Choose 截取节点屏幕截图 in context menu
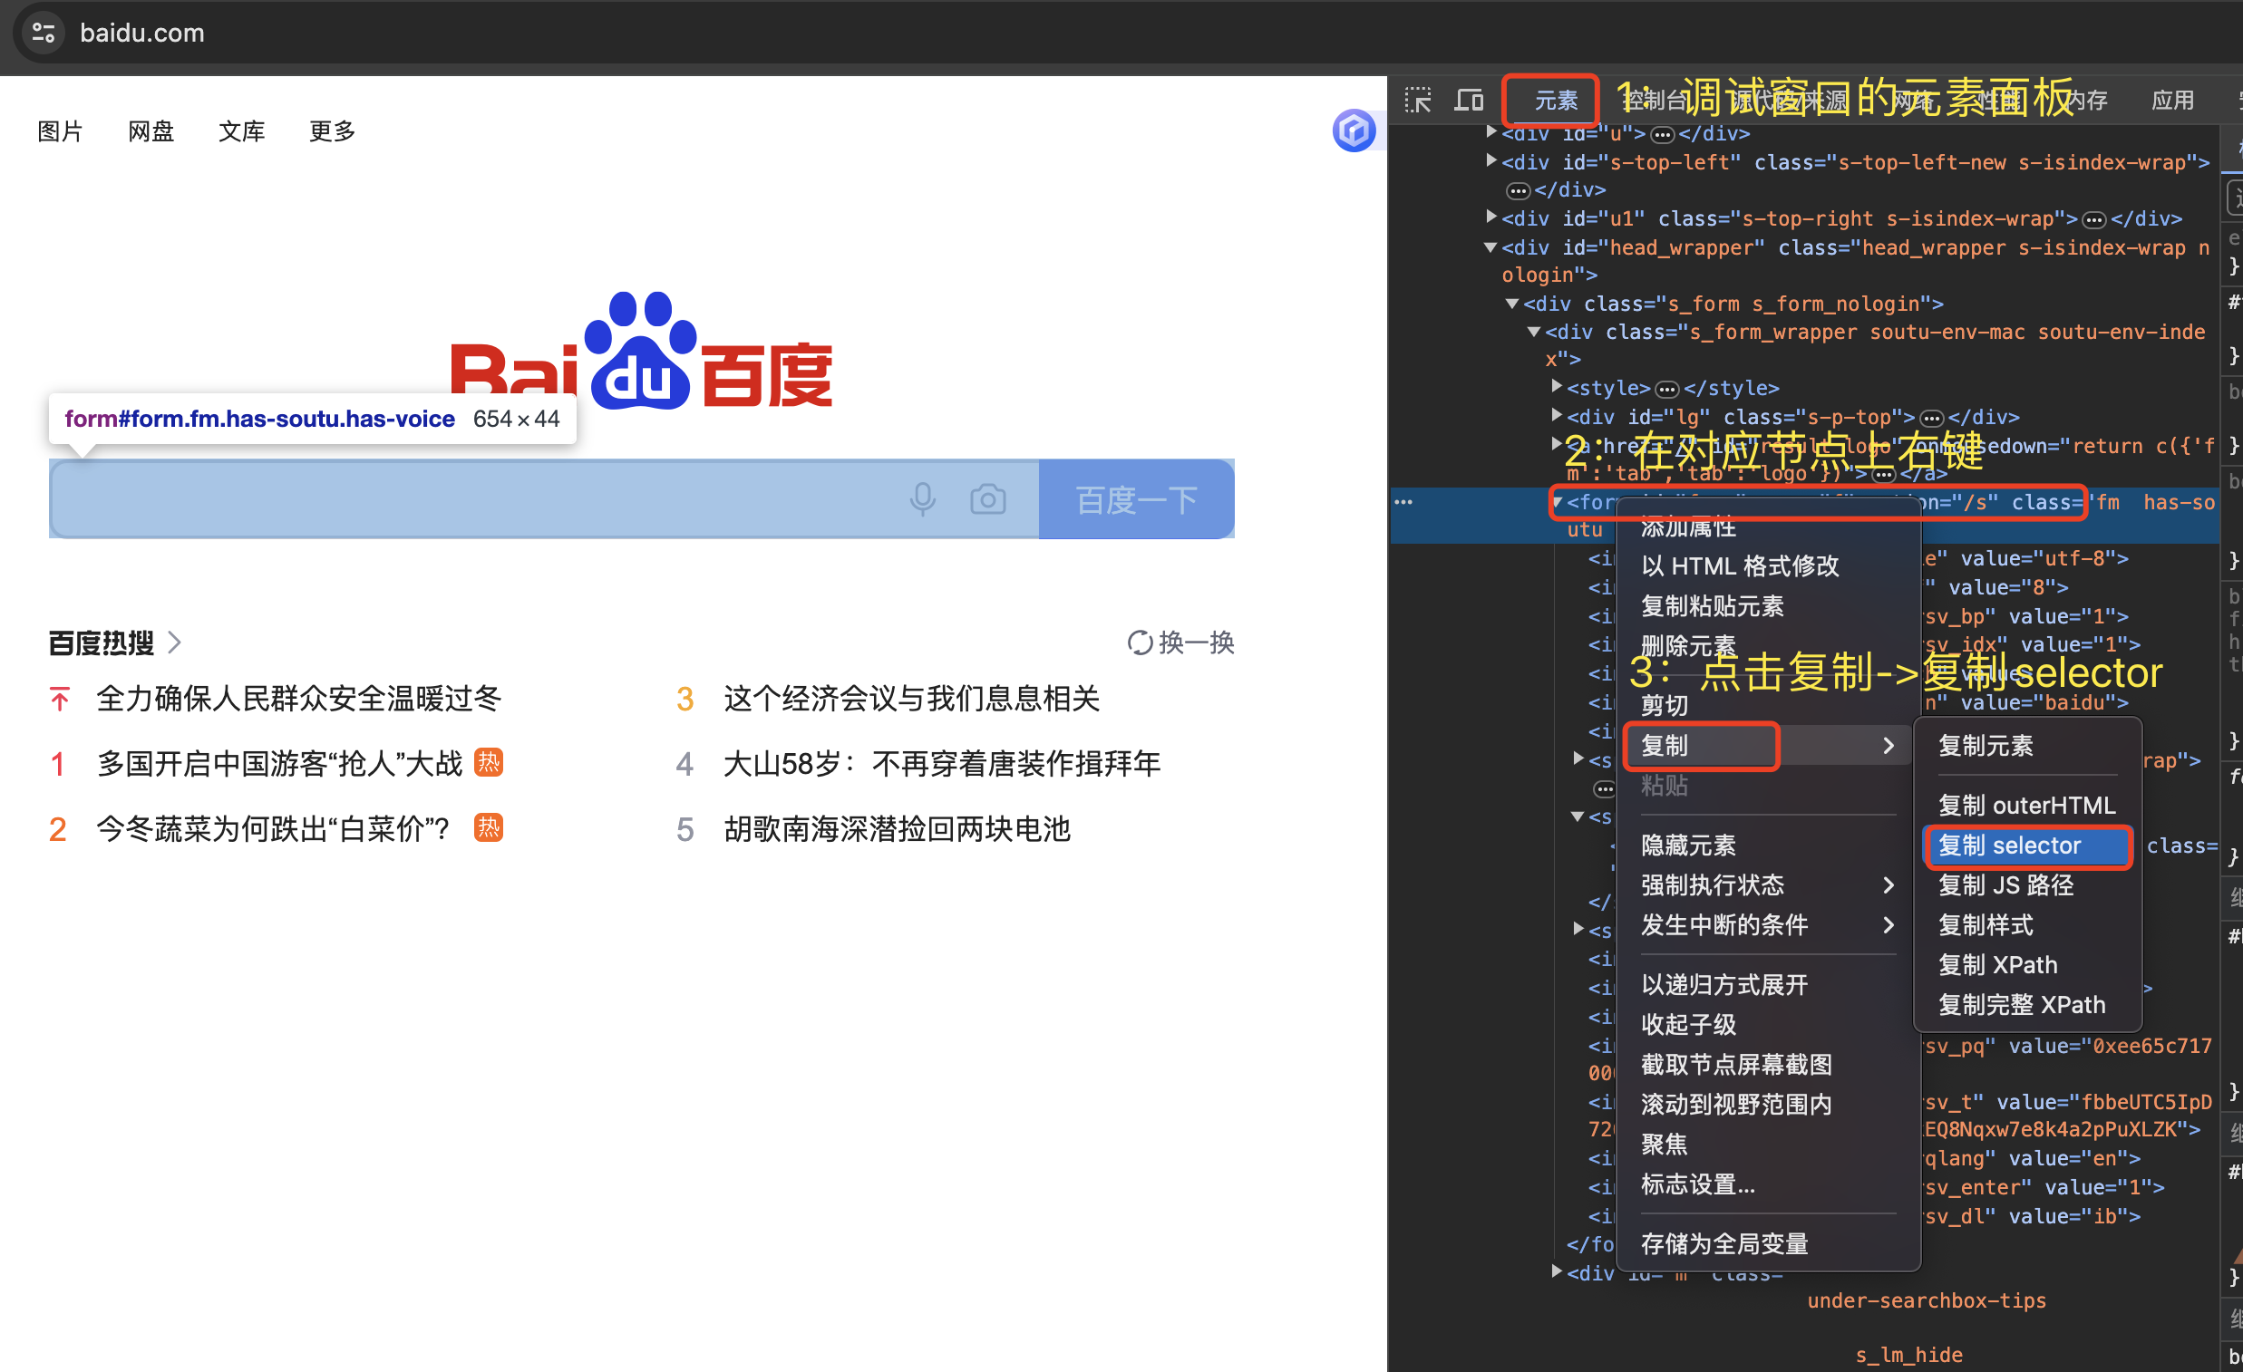Screen dimensions: 2243x1372 1768,1065
